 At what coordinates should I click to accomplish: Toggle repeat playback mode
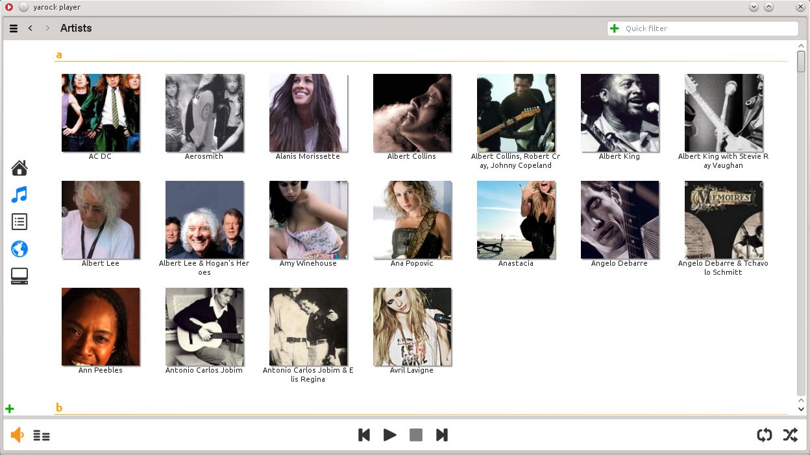(x=765, y=435)
